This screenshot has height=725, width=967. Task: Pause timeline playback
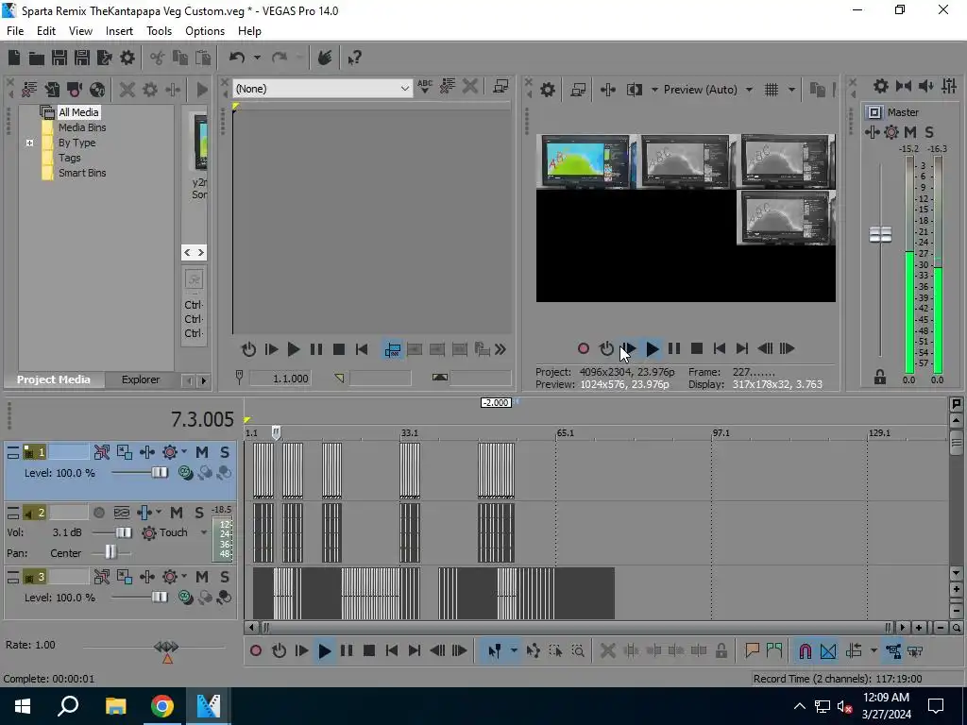347,650
